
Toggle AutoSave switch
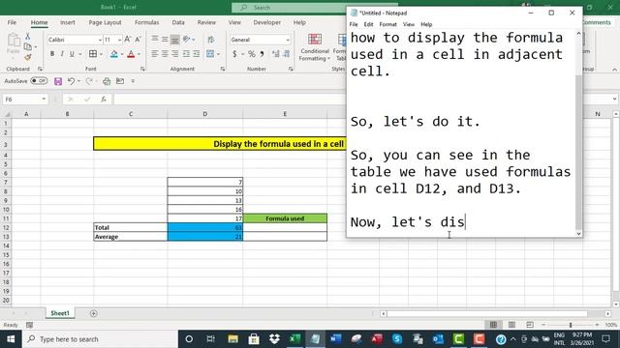pos(39,81)
